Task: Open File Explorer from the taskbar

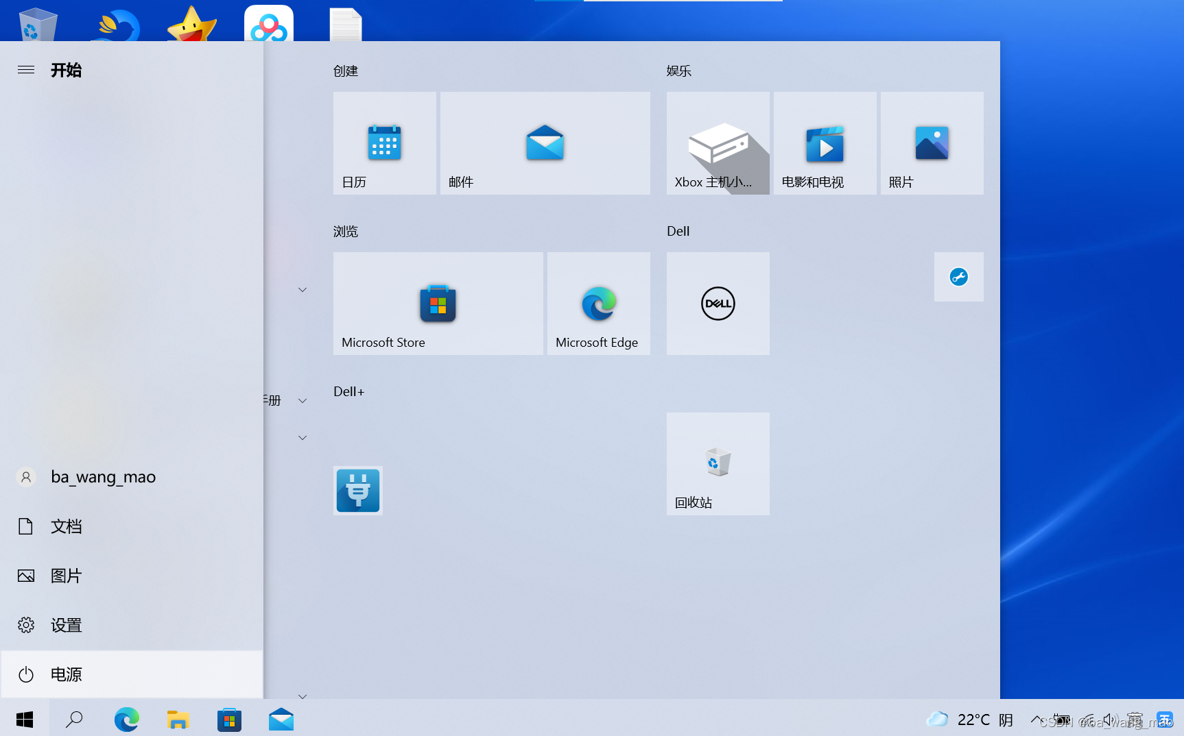Action: (178, 719)
